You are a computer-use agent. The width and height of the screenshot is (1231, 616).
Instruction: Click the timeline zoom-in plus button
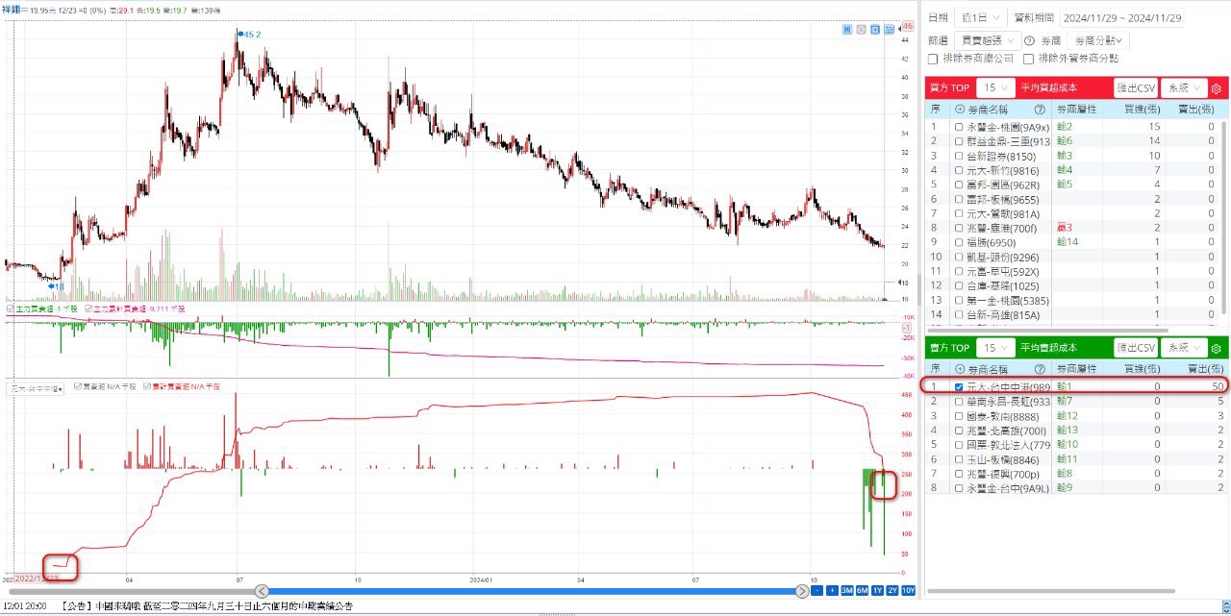[832, 590]
